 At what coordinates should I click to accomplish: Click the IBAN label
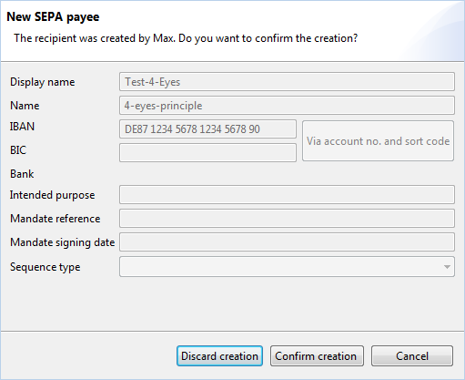coord(22,127)
